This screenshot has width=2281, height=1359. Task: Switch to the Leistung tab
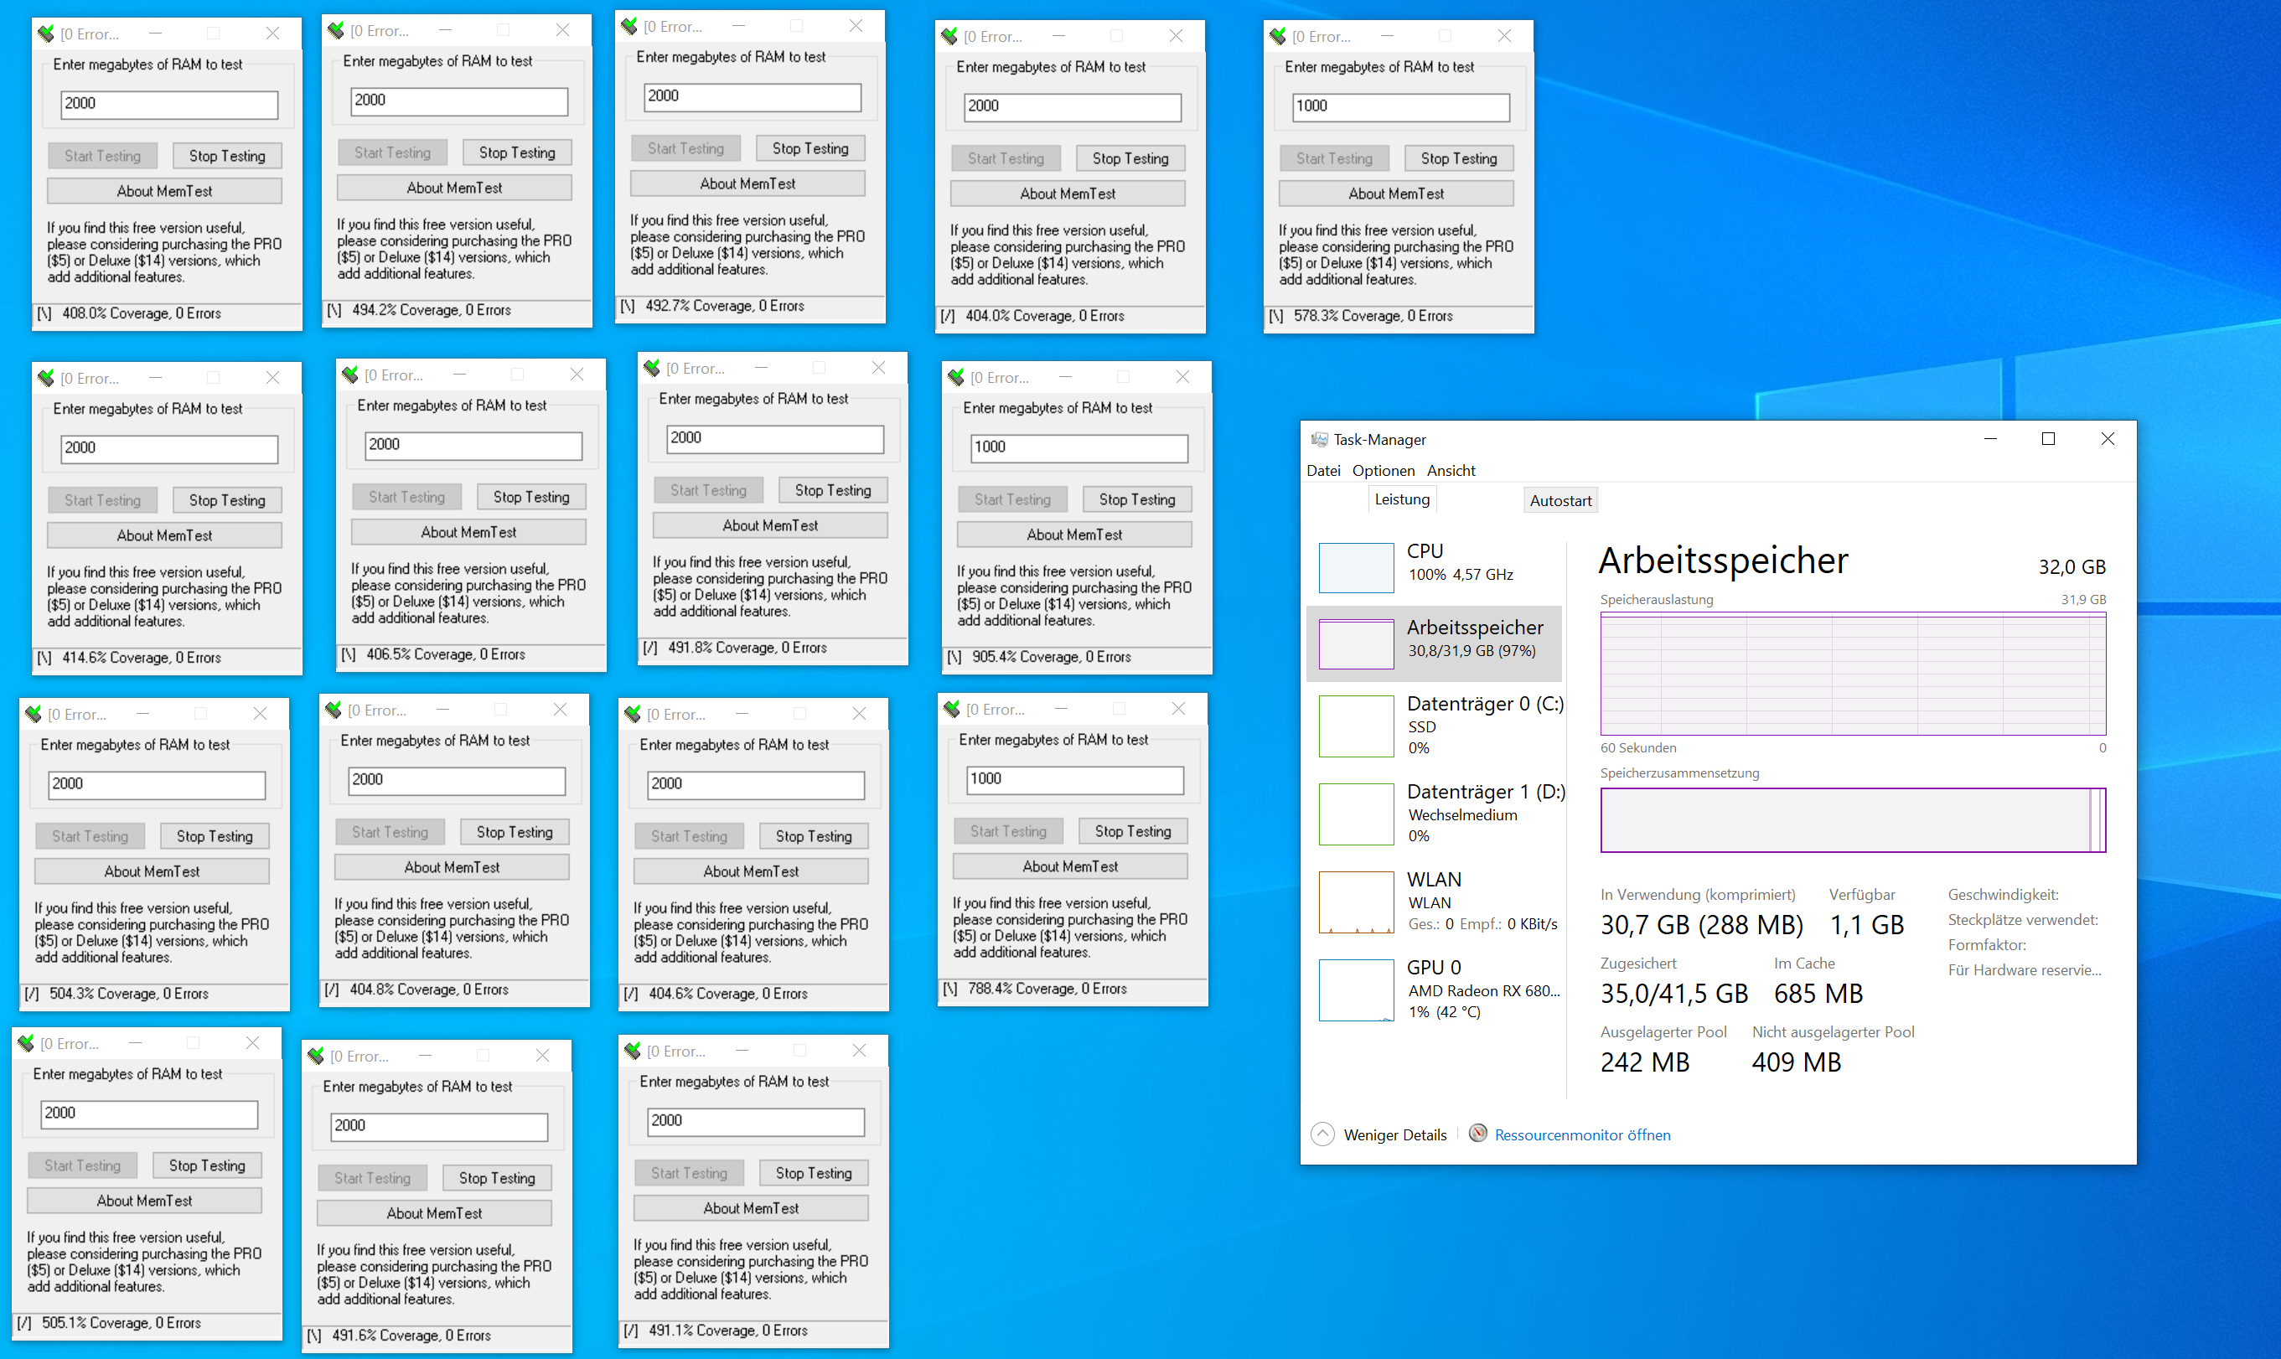click(1401, 499)
